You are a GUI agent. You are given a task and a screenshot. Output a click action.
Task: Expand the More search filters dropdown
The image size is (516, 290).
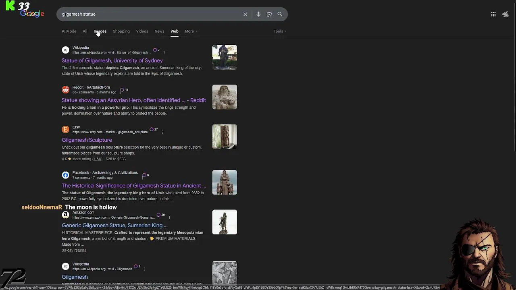[x=191, y=31]
